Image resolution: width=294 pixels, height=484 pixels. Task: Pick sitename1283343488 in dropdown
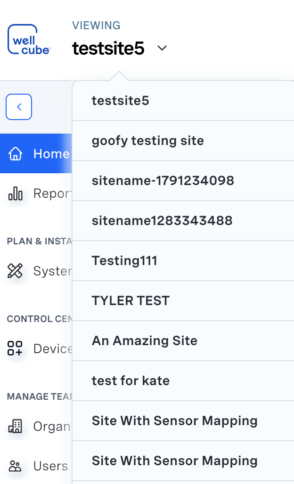pos(183,221)
